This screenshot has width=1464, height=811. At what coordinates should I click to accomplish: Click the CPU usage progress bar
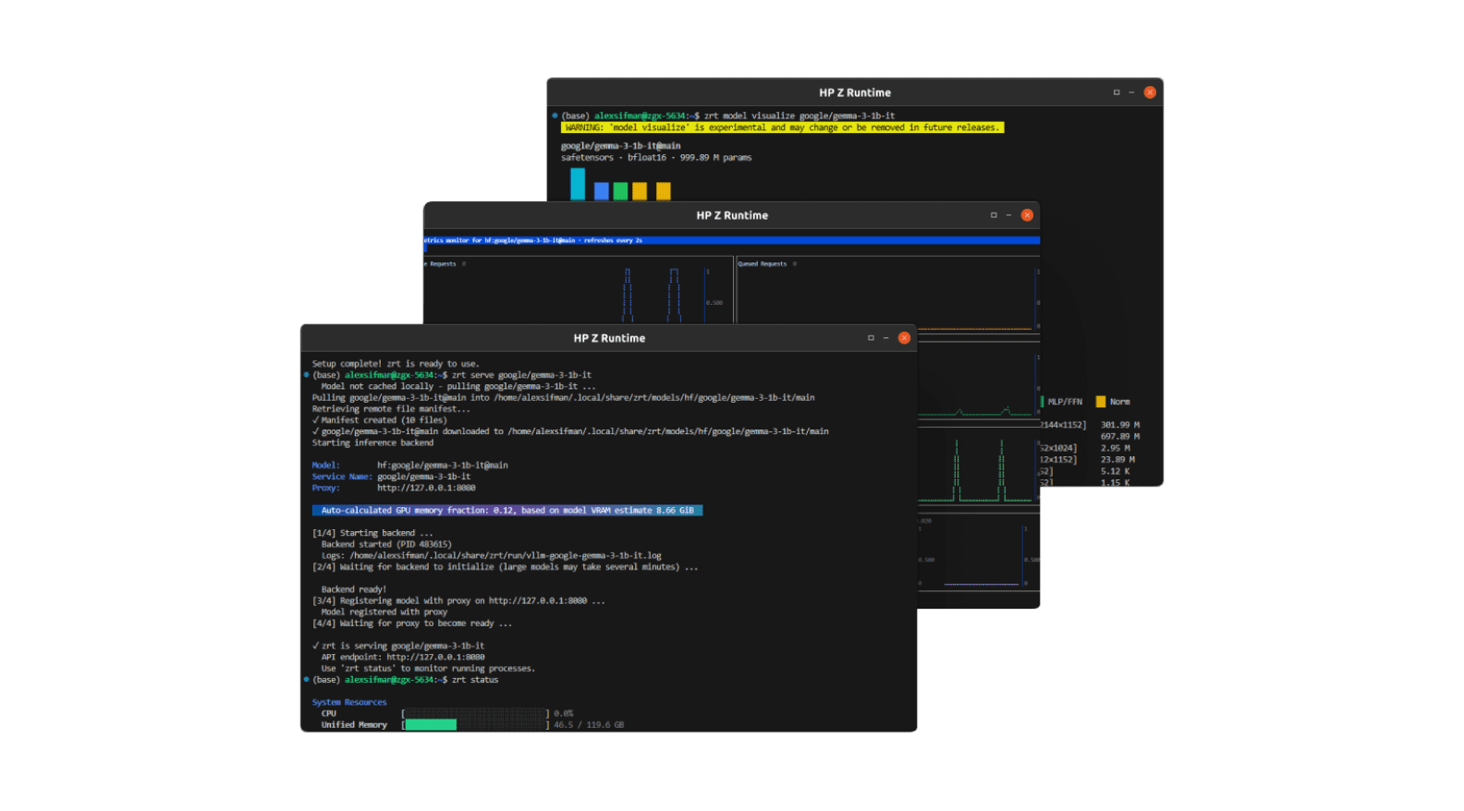pos(475,713)
